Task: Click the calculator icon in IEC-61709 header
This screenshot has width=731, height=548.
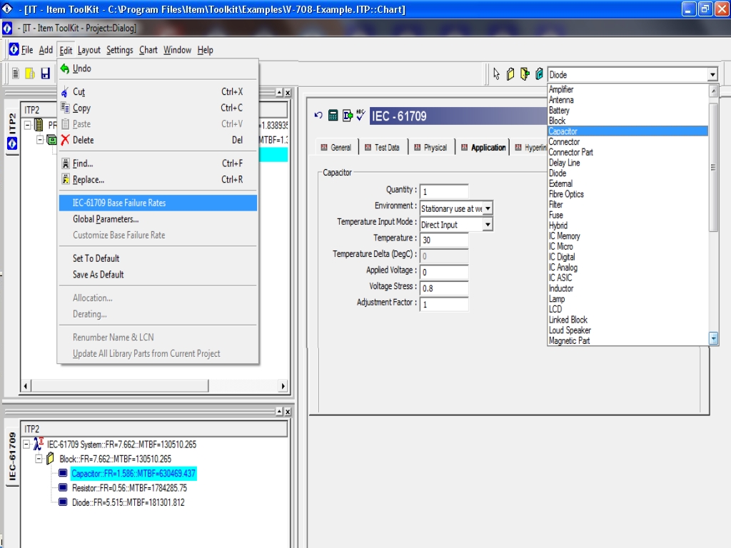Action: click(x=333, y=115)
